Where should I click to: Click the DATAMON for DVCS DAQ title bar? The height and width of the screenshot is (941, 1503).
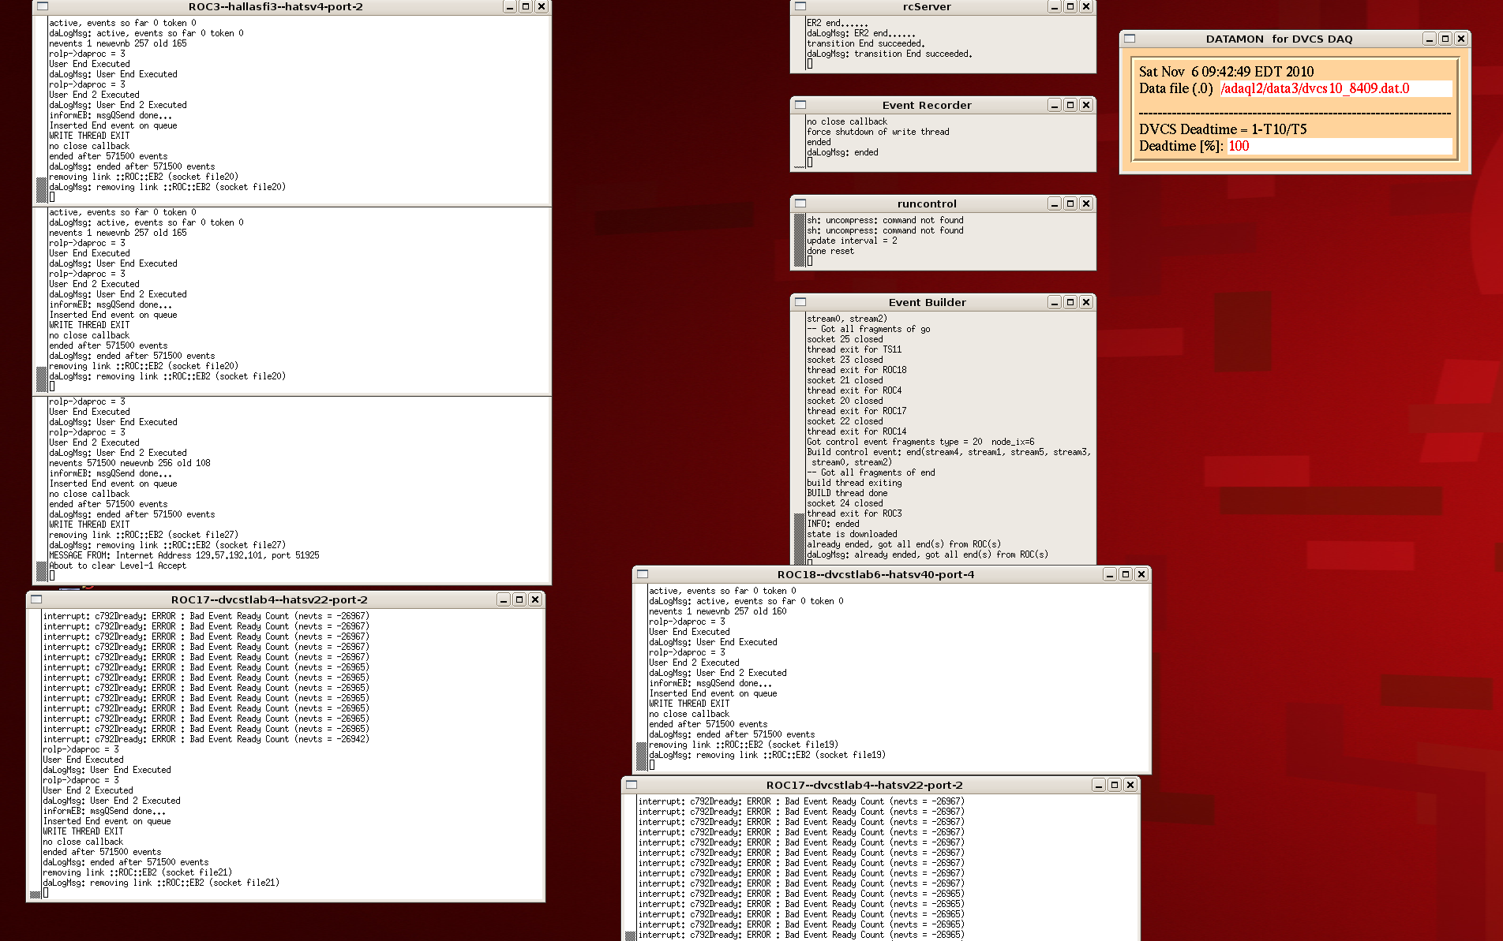(1279, 39)
